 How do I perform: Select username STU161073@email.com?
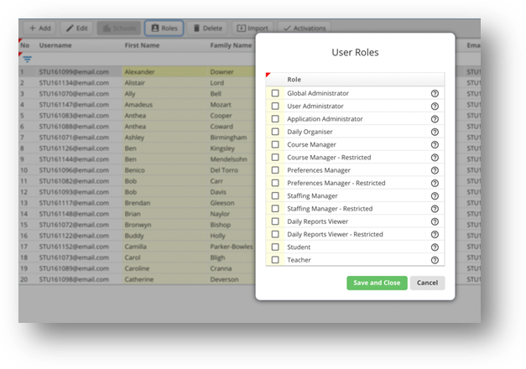click(74, 257)
